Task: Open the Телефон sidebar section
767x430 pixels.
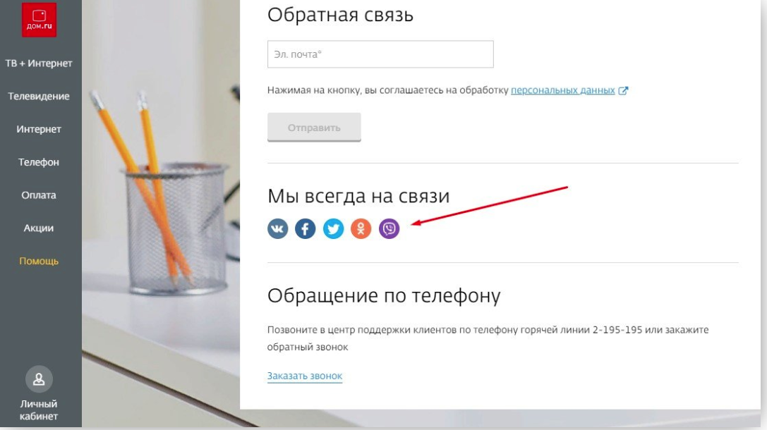Action: pyautogui.click(x=39, y=162)
